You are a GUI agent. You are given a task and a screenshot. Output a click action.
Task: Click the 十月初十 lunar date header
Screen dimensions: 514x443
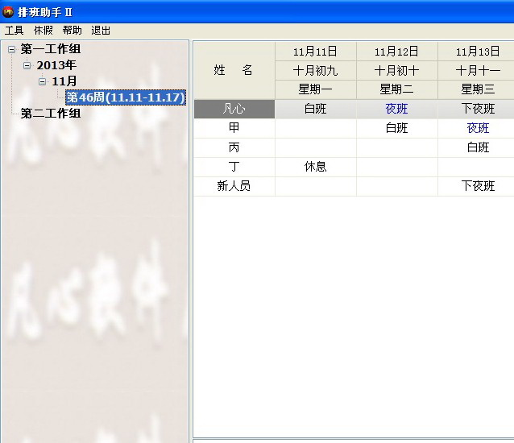396,70
